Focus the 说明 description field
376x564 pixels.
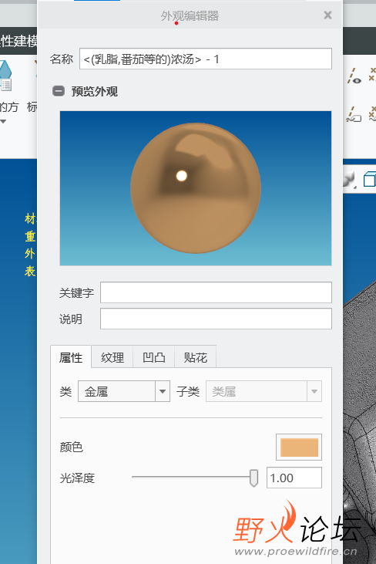coord(216,319)
